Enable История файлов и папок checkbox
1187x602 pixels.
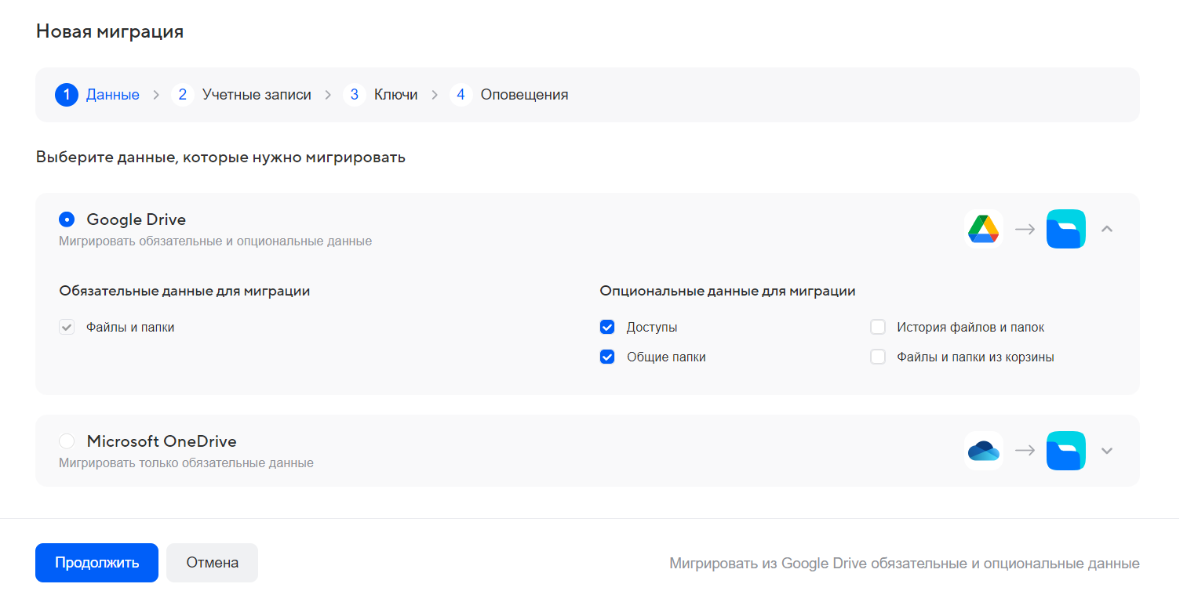878,328
